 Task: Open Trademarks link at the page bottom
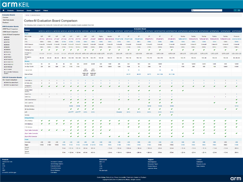click(x=130, y=177)
